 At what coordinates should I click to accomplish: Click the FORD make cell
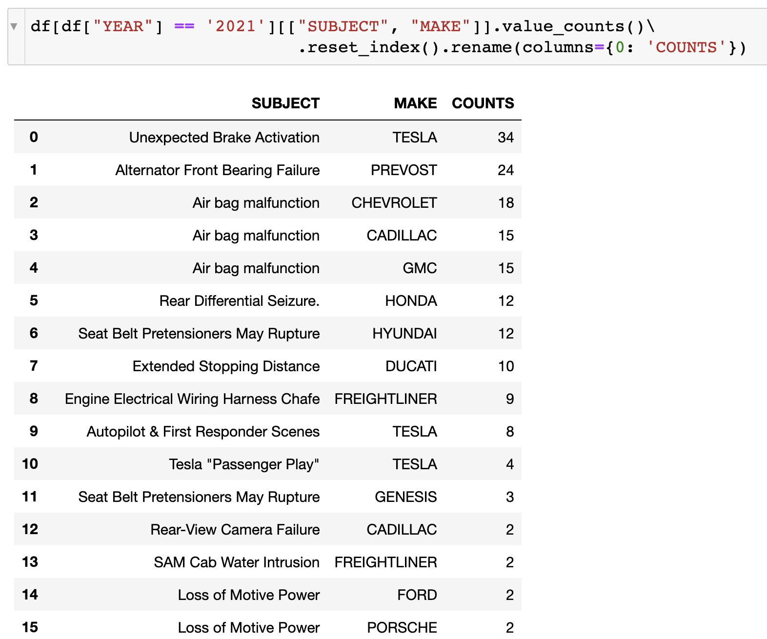[417, 595]
